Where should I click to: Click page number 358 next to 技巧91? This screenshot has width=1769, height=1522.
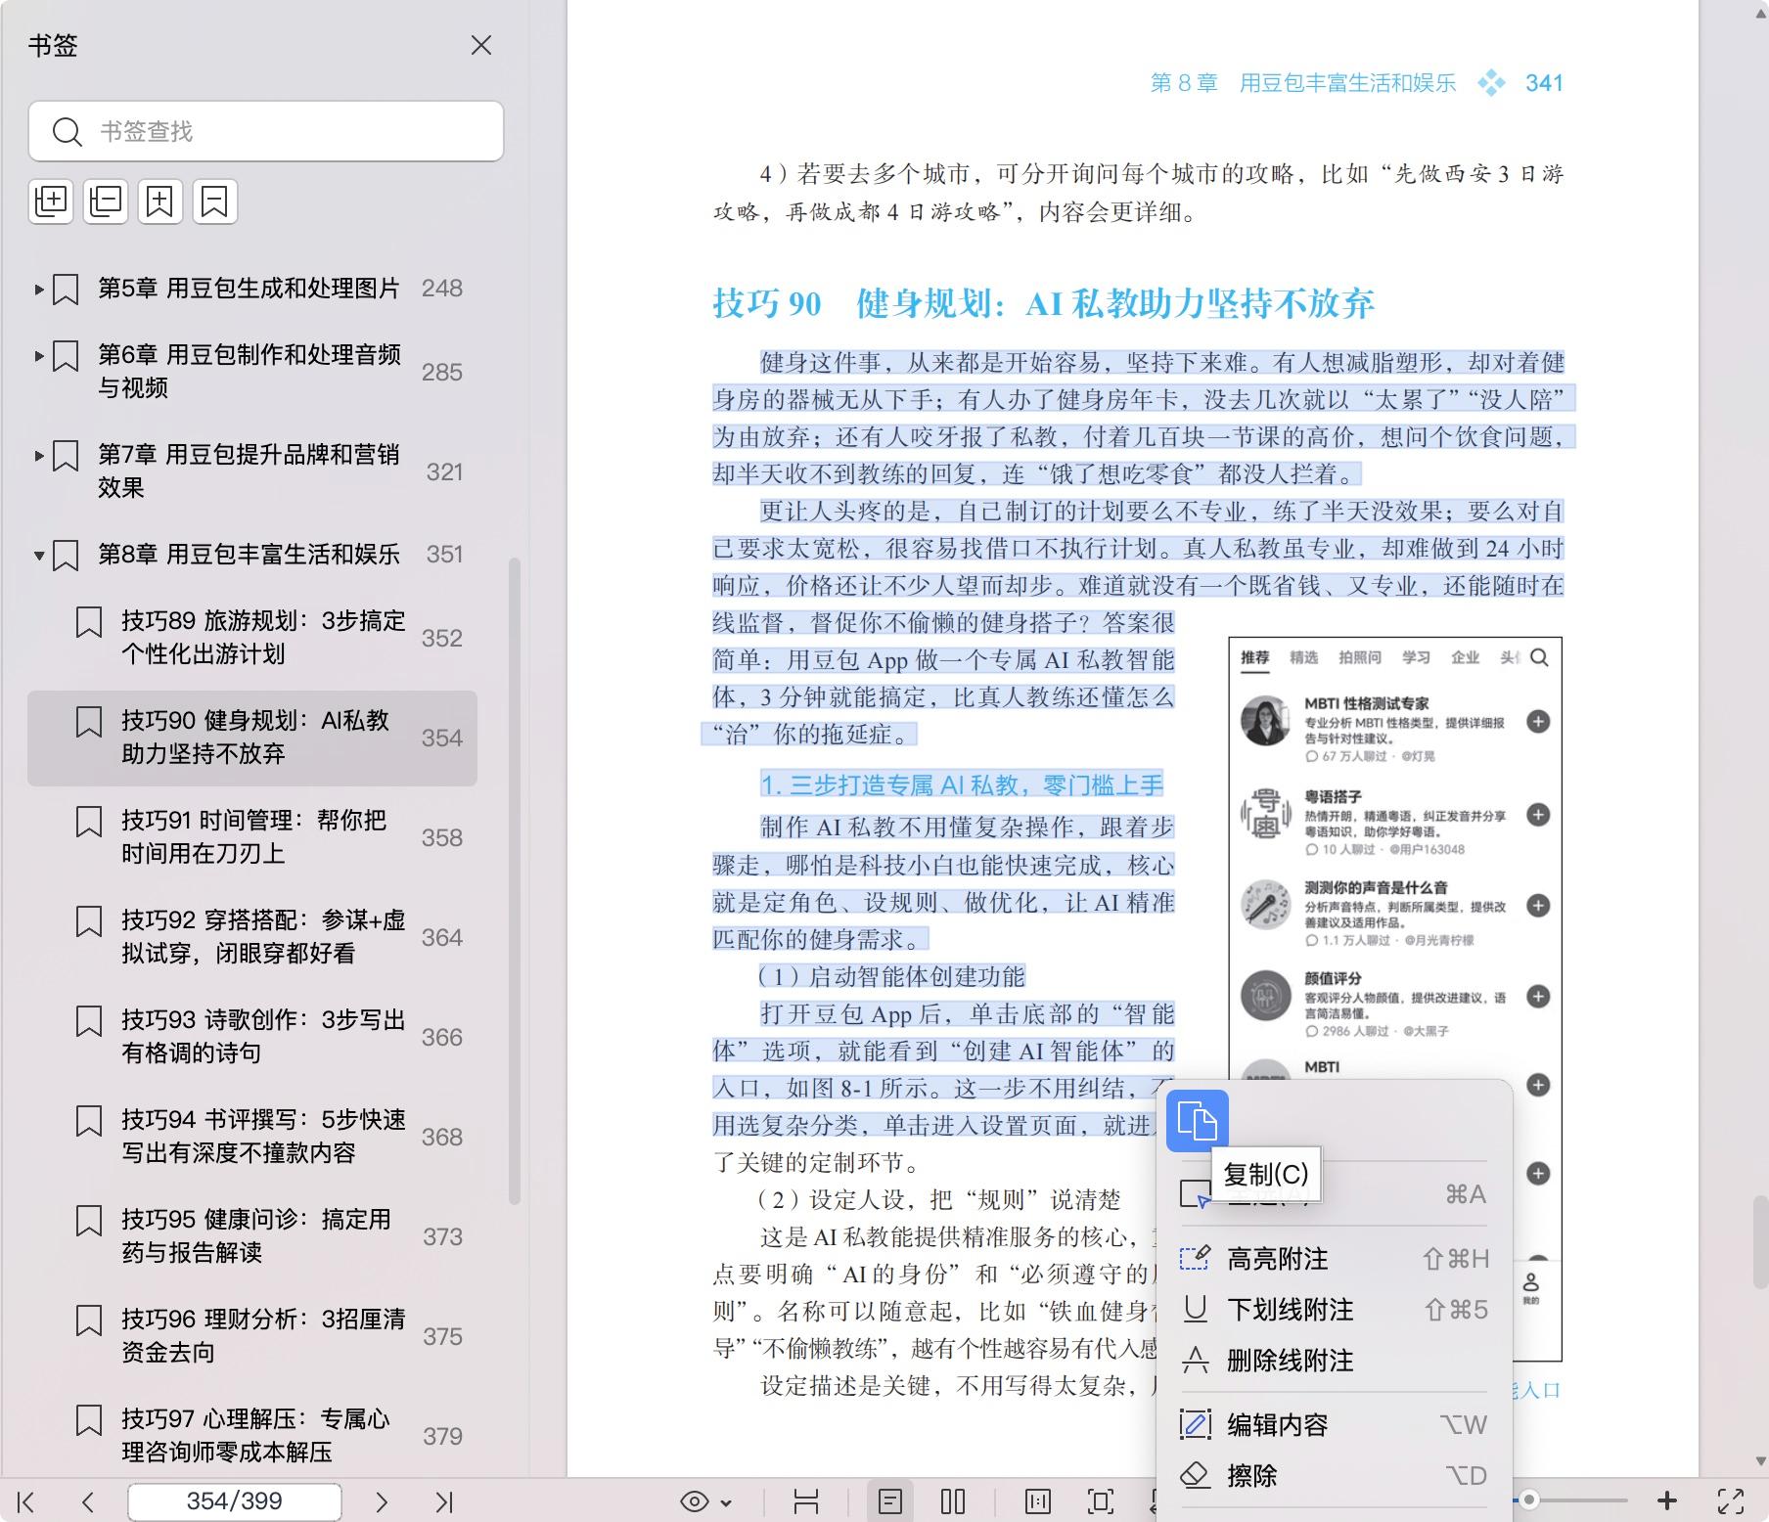tap(442, 838)
